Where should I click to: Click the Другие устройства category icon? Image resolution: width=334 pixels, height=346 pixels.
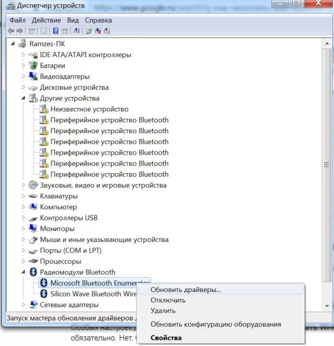point(33,98)
